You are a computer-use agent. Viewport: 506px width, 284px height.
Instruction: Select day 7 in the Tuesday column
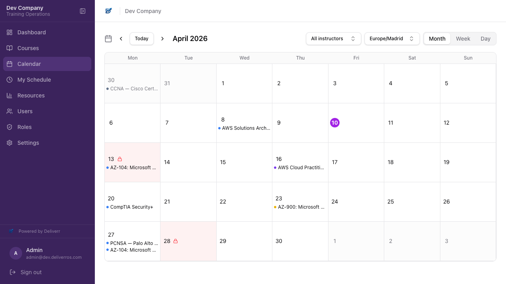click(x=167, y=123)
